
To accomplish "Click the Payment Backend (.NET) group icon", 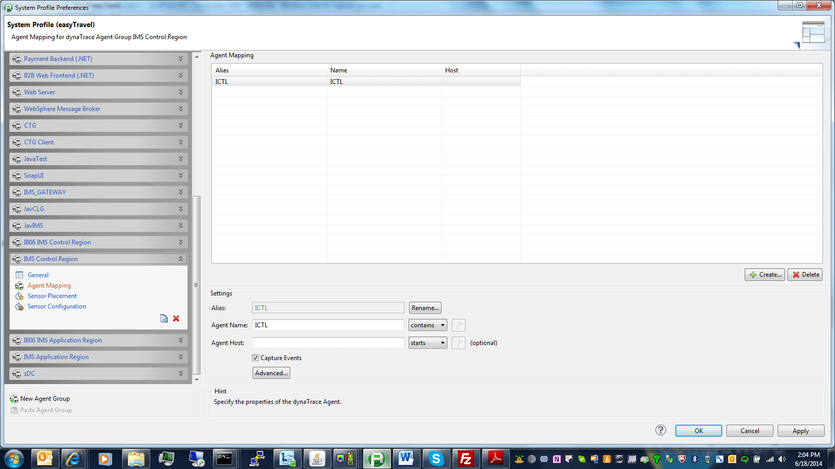I will 17,59.
